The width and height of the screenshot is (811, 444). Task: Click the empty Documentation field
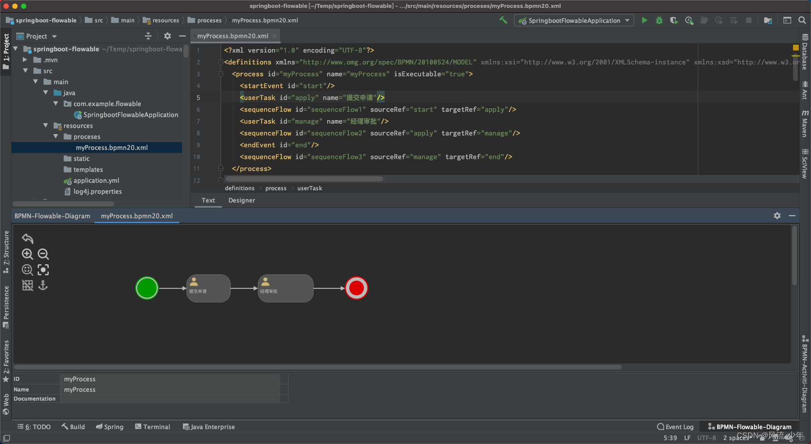pos(169,399)
